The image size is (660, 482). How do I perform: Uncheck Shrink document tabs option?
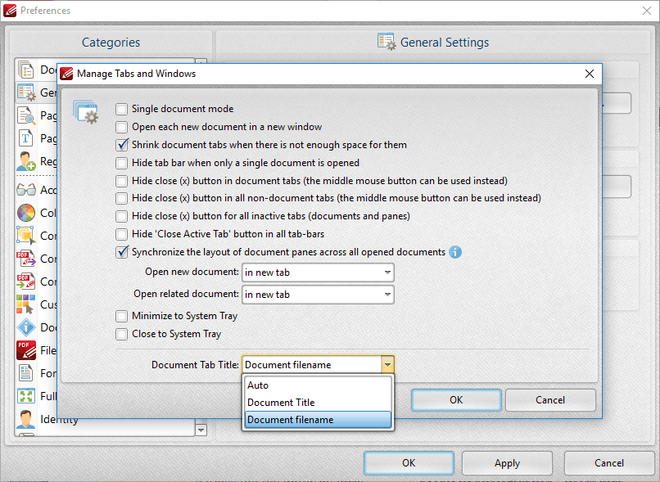[122, 145]
